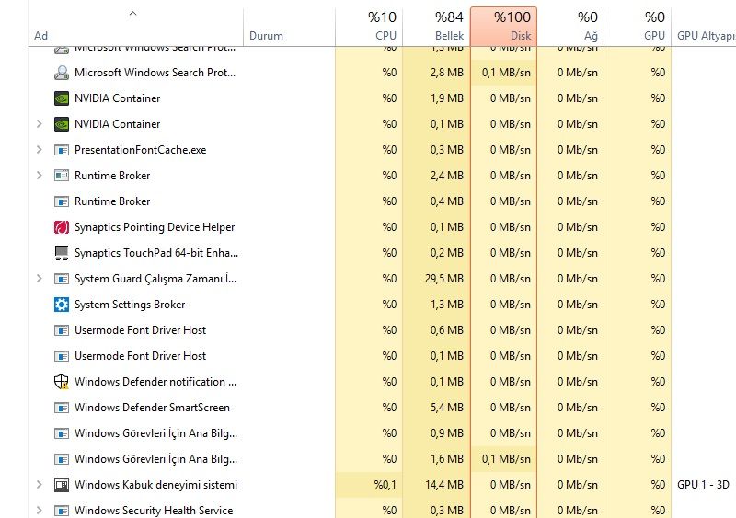
Task: Click the System Guard Çalışma Zamanı icon
Action: tap(62, 279)
